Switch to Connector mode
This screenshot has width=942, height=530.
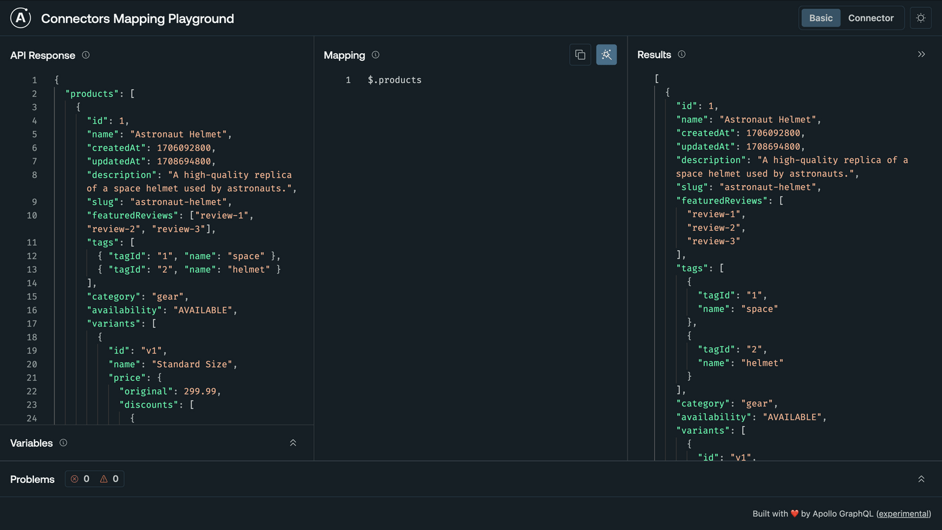(871, 18)
